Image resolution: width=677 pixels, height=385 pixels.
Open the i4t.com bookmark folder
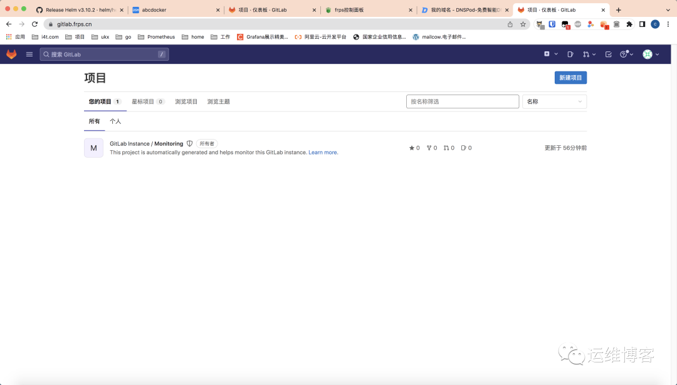click(45, 37)
